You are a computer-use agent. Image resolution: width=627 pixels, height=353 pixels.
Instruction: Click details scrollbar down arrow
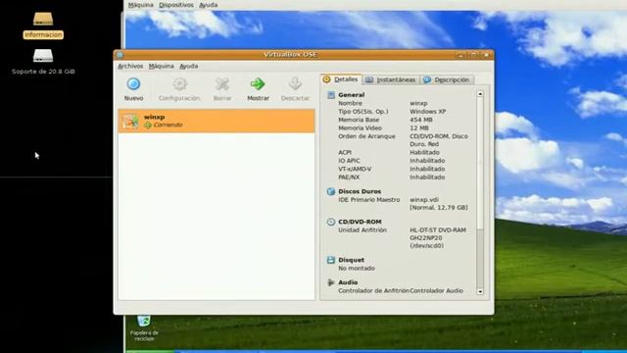click(x=480, y=292)
